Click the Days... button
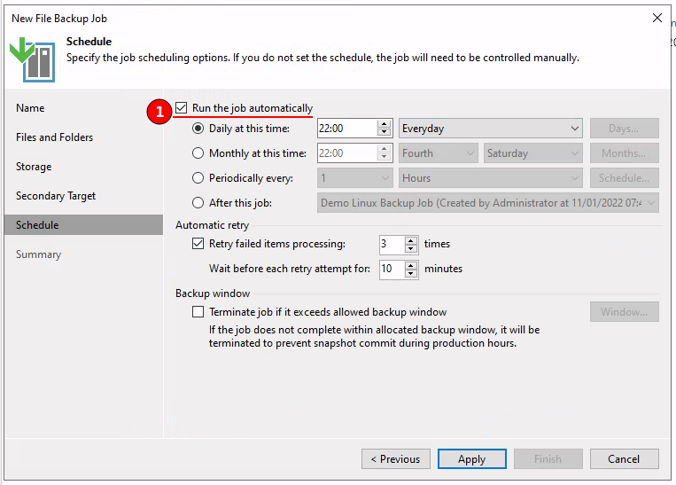Viewport: 676px width, 485px height. coord(625,129)
